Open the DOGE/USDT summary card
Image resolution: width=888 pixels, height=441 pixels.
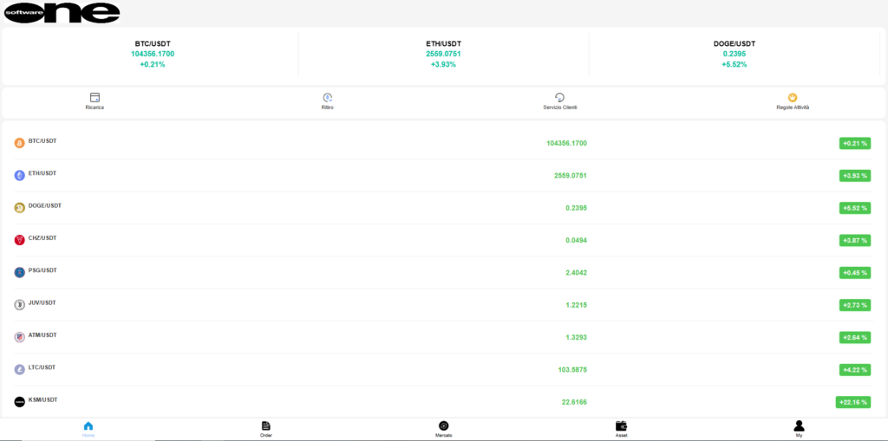(x=735, y=54)
